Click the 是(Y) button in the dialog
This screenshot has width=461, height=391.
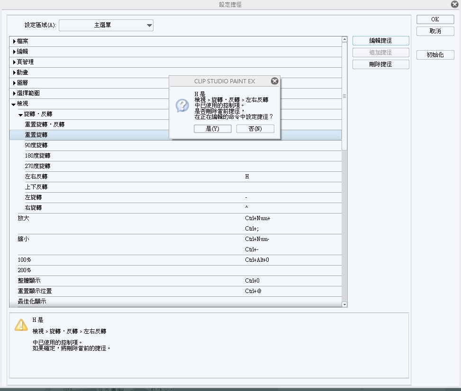tap(213, 129)
